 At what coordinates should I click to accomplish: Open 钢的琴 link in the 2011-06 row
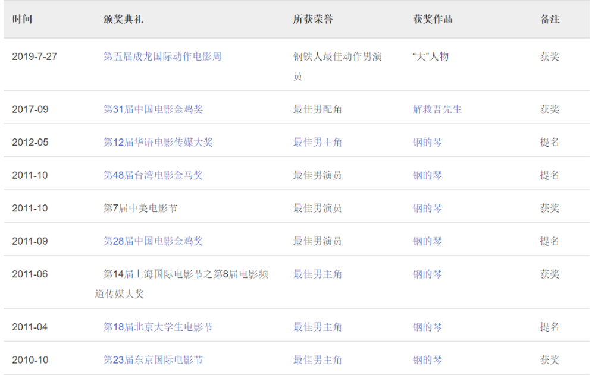[x=427, y=274]
